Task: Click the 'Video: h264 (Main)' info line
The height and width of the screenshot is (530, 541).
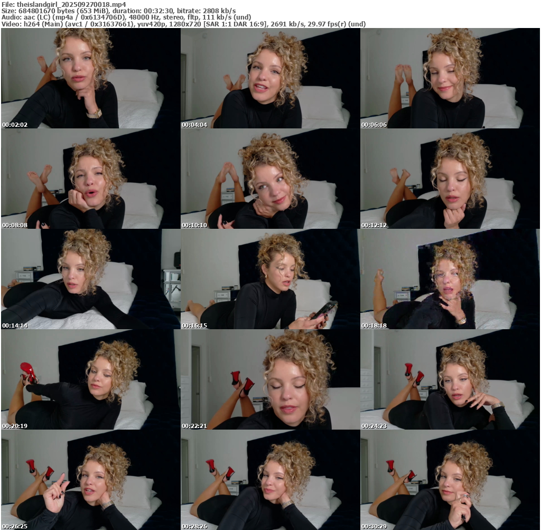Action: 183,24
